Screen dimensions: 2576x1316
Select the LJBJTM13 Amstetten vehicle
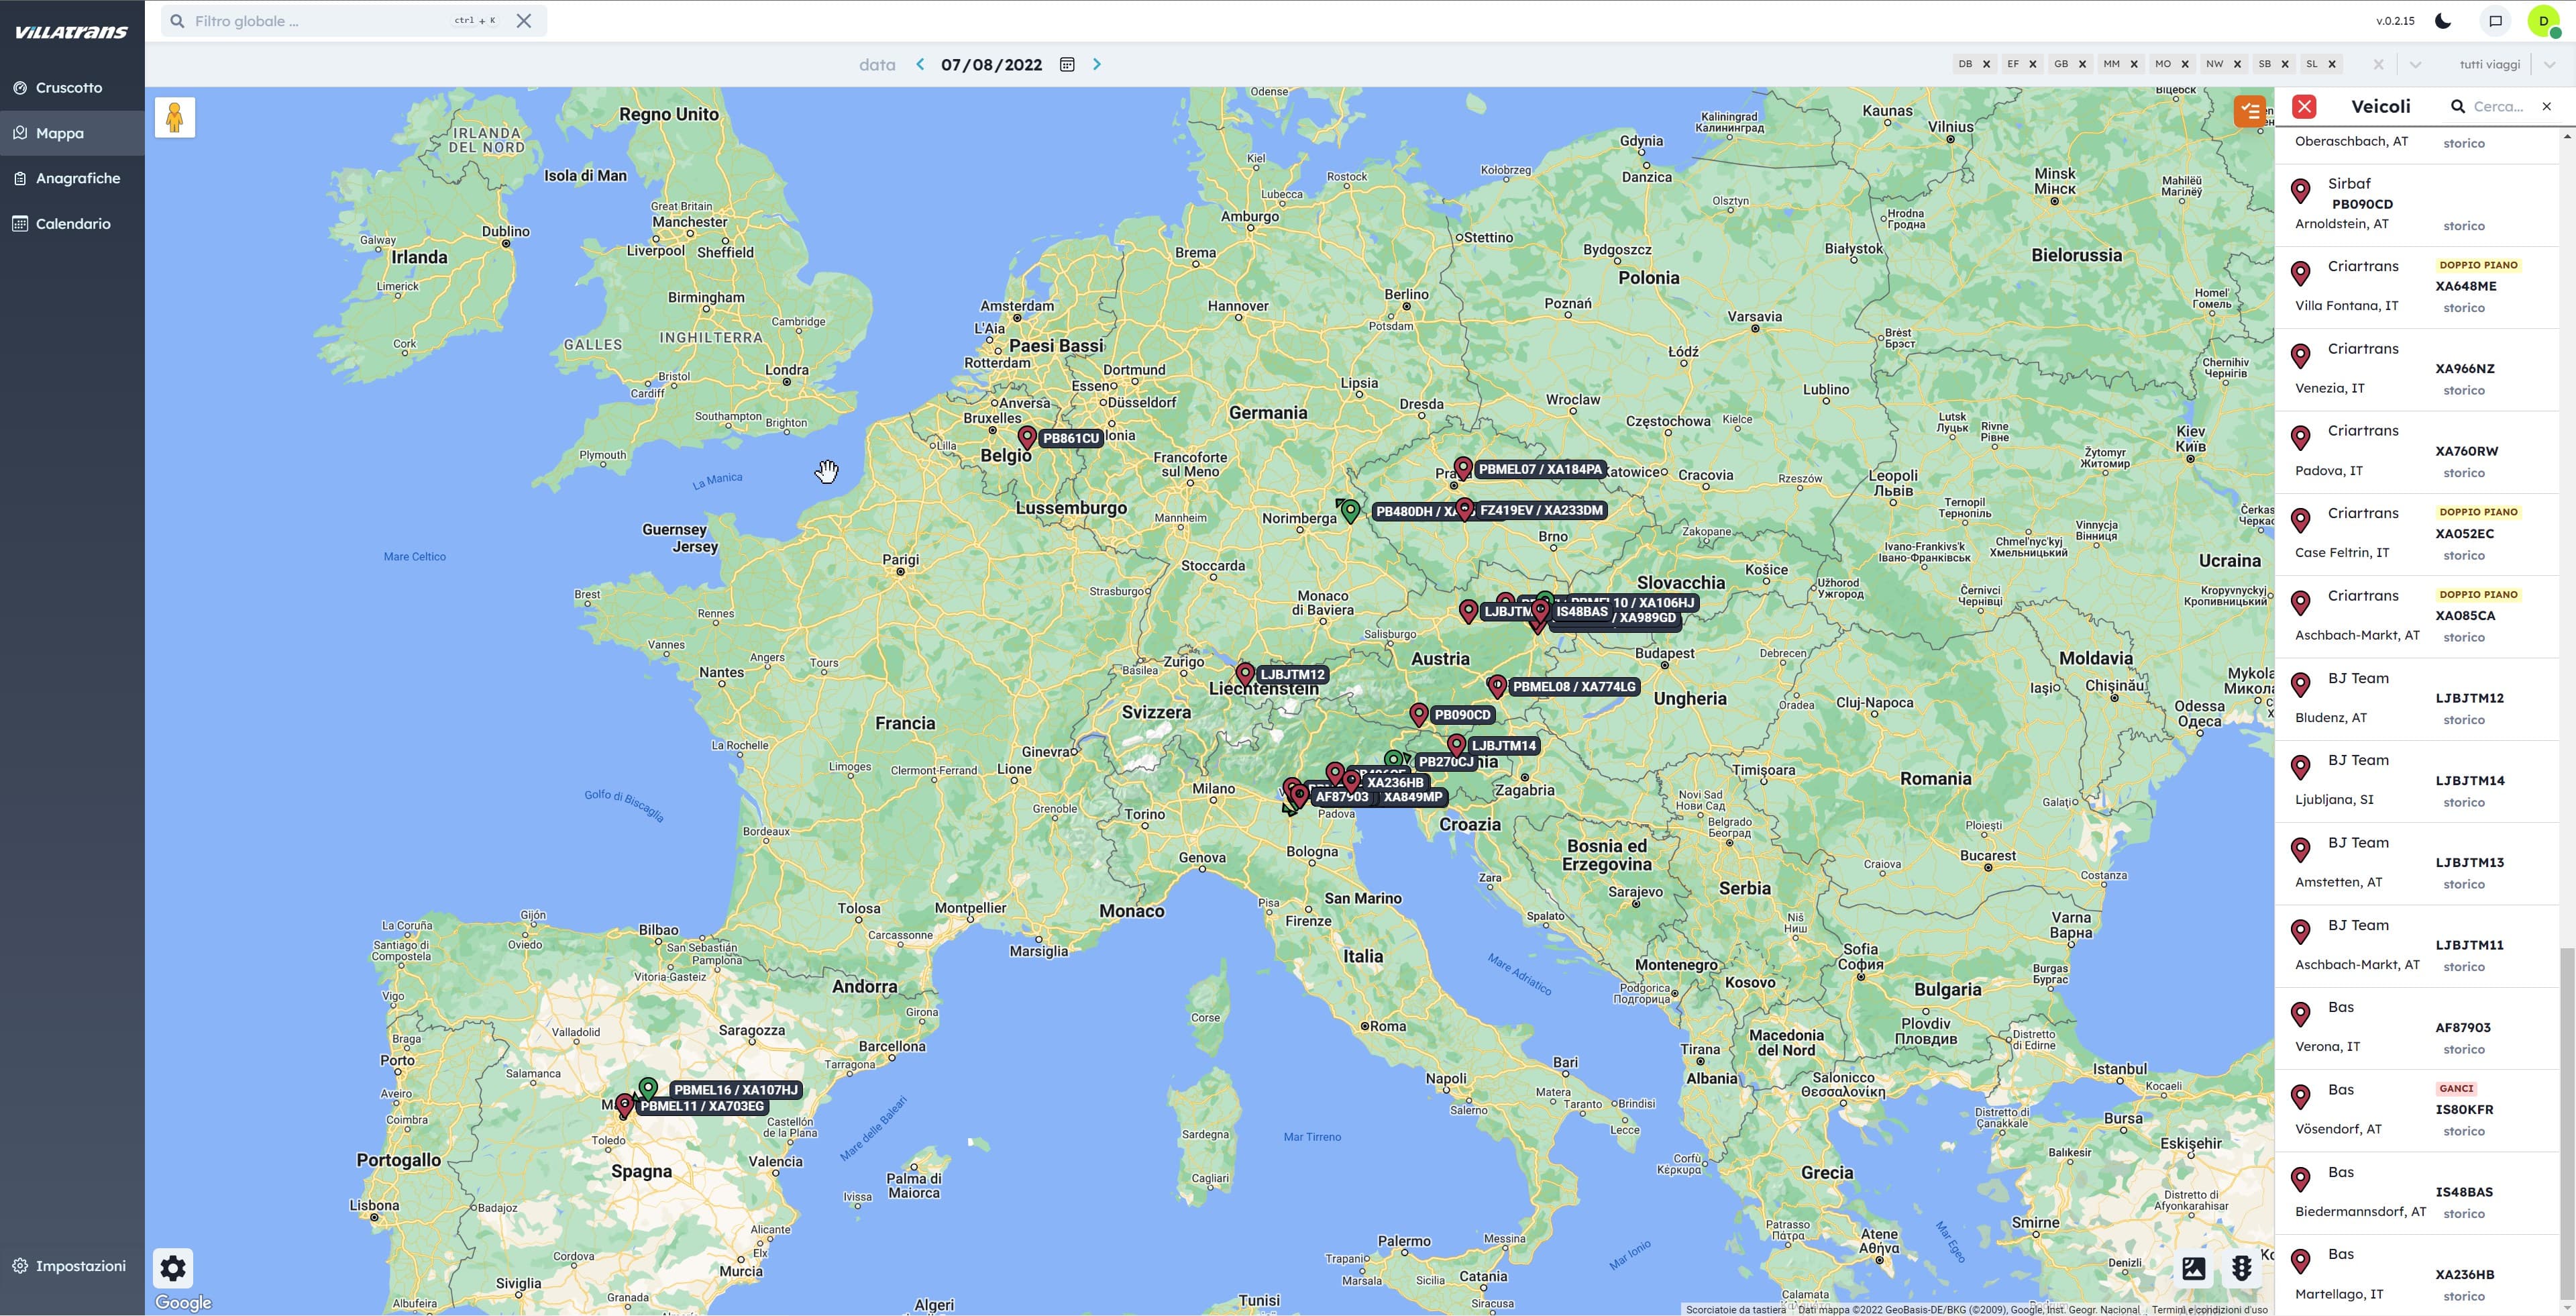2417,864
